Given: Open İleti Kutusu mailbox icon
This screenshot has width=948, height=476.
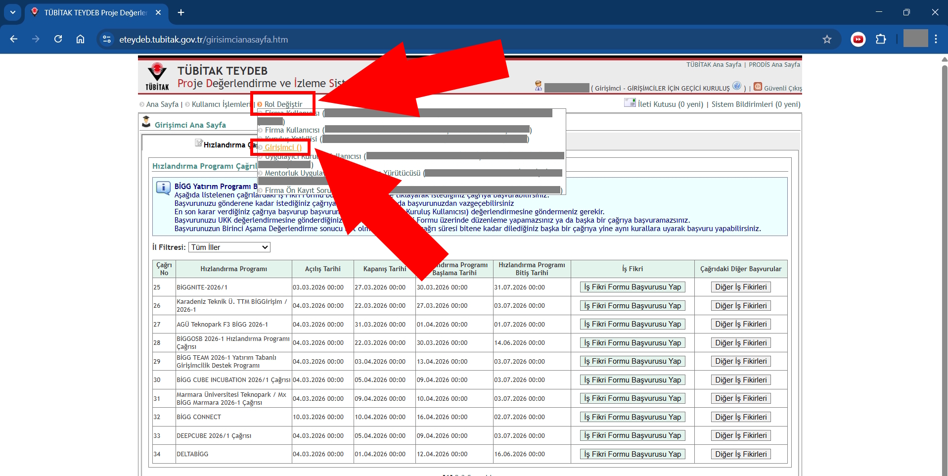Looking at the screenshot, I should [x=630, y=103].
